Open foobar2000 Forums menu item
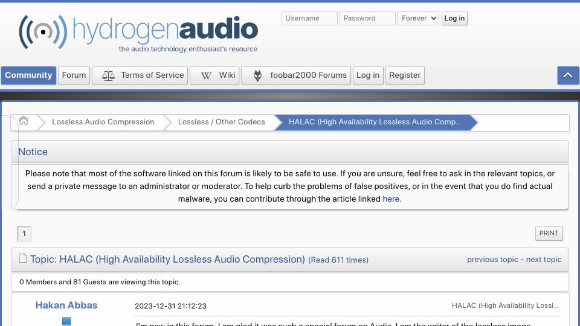580x326 pixels. tap(296, 75)
